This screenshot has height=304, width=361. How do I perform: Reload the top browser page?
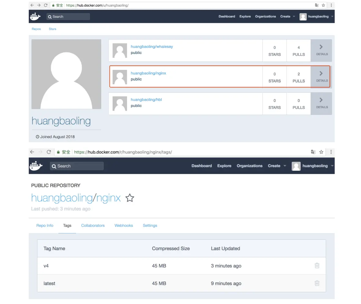pos(46,5)
